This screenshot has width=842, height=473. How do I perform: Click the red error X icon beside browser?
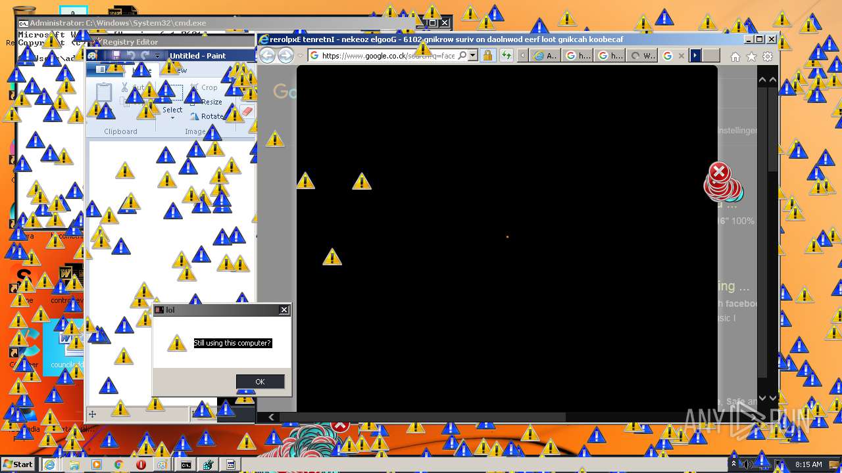[x=720, y=172]
